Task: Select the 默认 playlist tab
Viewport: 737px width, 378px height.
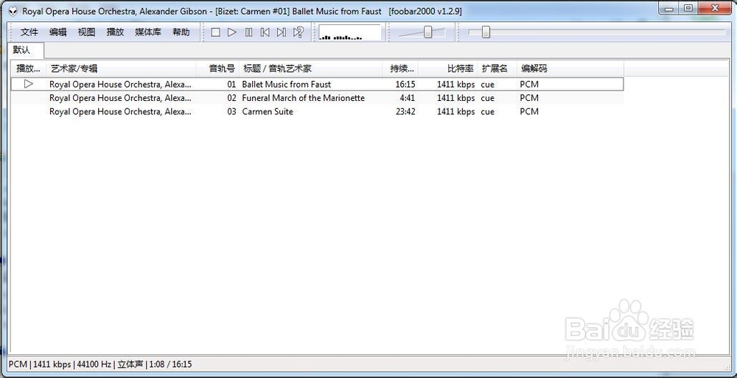Action: (x=26, y=50)
